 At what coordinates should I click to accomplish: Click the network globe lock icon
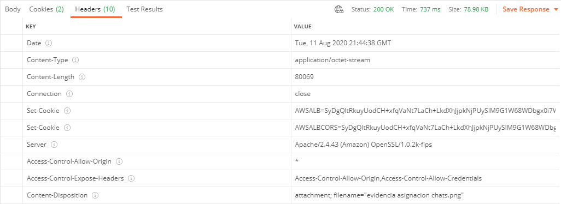coord(339,10)
